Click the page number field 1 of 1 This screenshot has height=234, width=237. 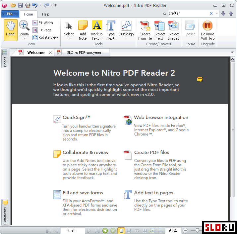[x=72, y=231]
